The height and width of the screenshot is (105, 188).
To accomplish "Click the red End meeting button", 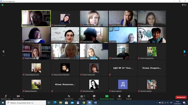I will (x=181, y=97).
